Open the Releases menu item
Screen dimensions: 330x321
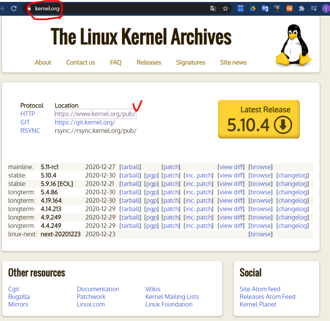point(149,63)
